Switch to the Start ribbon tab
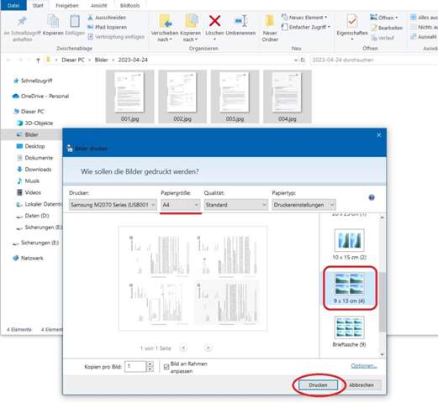The image size is (438, 403). (x=38, y=5)
